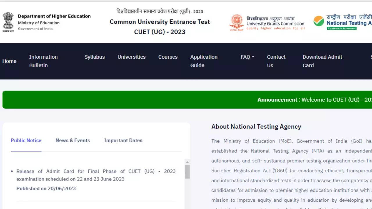Open the Release of Admit Card notice

pos(96,175)
